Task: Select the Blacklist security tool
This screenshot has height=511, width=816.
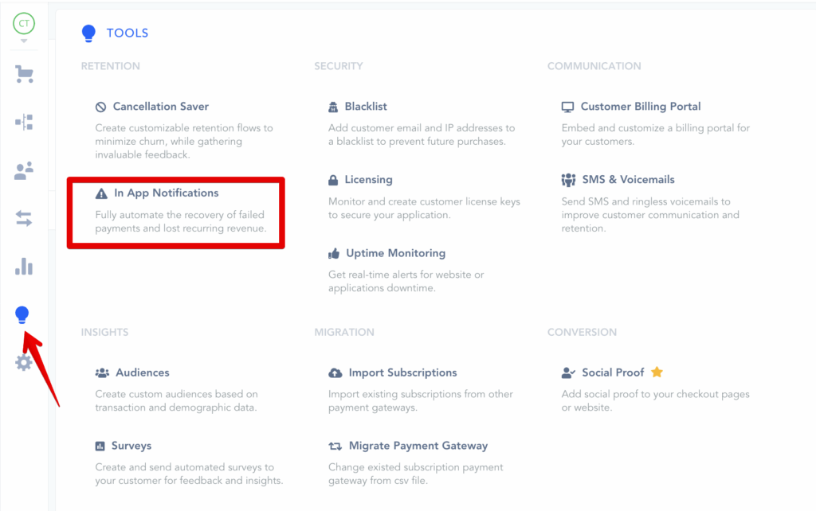Action: pos(366,107)
